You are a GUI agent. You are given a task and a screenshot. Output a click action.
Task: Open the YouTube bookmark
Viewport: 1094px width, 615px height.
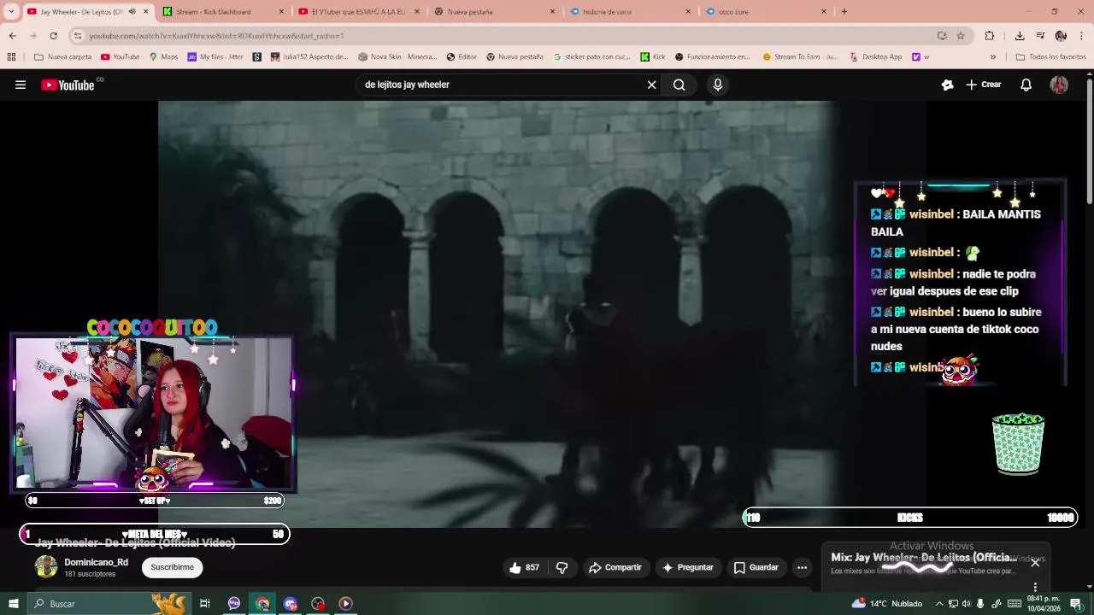[x=120, y=57]
